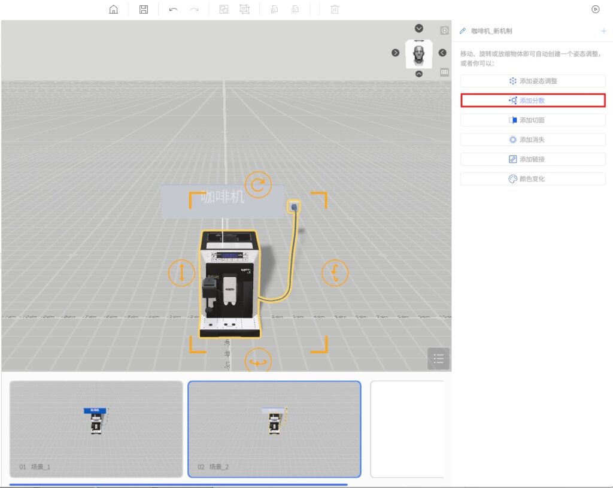Screen dimensions: 613x488
Task: Click the left chevron right of the view cube
Action: [442, 53]
